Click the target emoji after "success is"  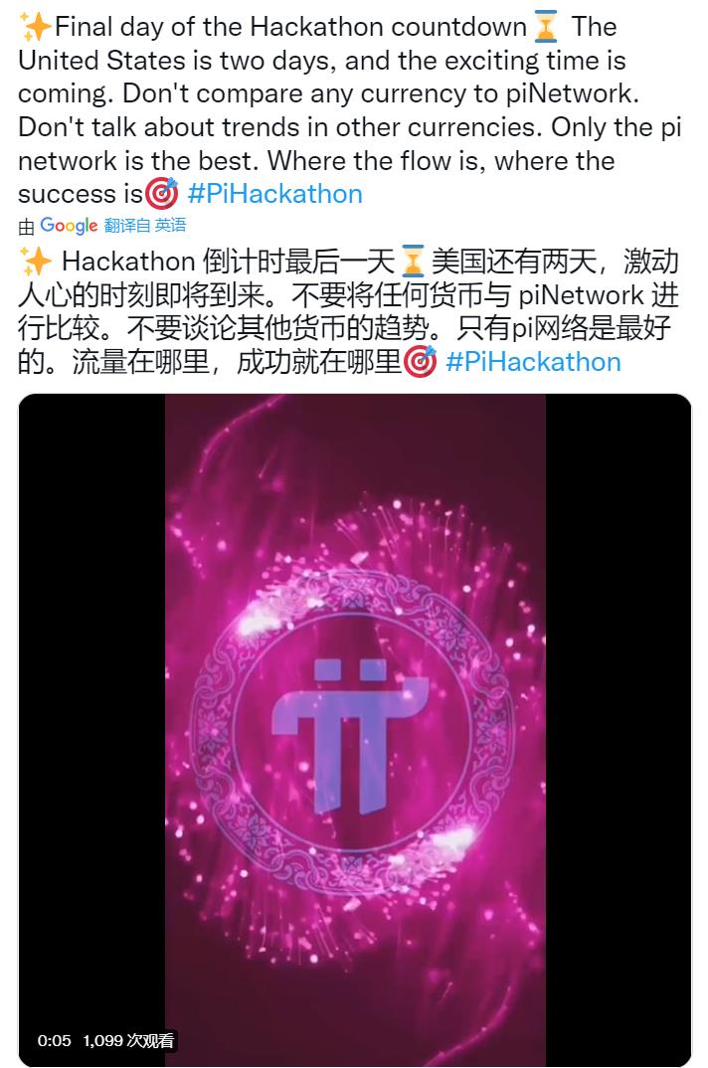[x=161, y=194]
